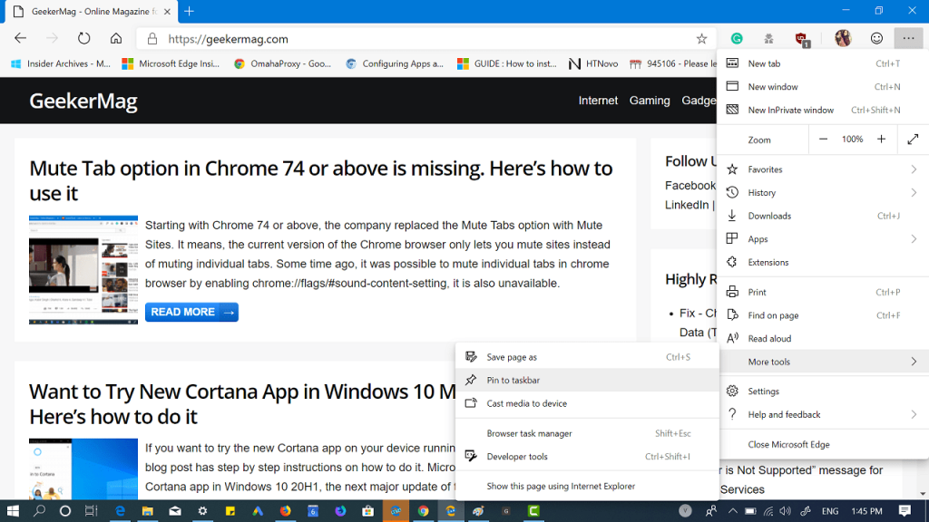
Task: Select Find on page
Action: 823,315
